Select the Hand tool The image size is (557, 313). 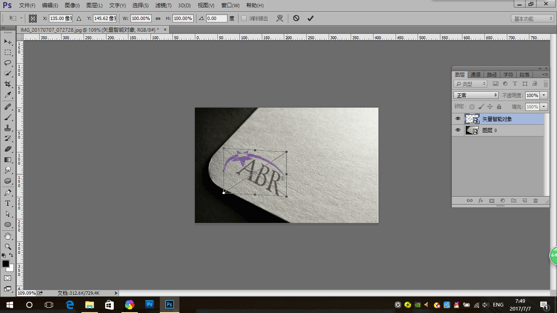click(x=8, y=236)
